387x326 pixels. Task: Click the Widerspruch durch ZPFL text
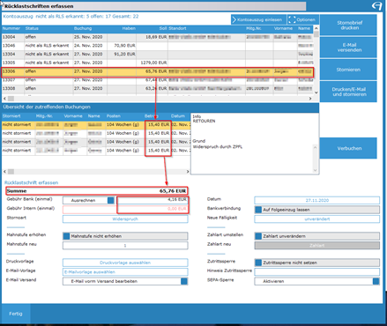218,147
